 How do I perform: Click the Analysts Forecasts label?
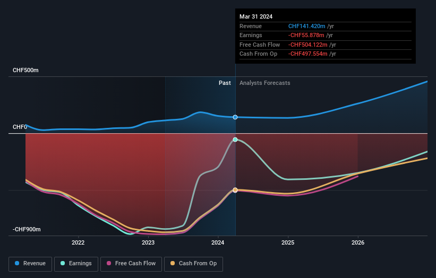click(x=264, y=83)
